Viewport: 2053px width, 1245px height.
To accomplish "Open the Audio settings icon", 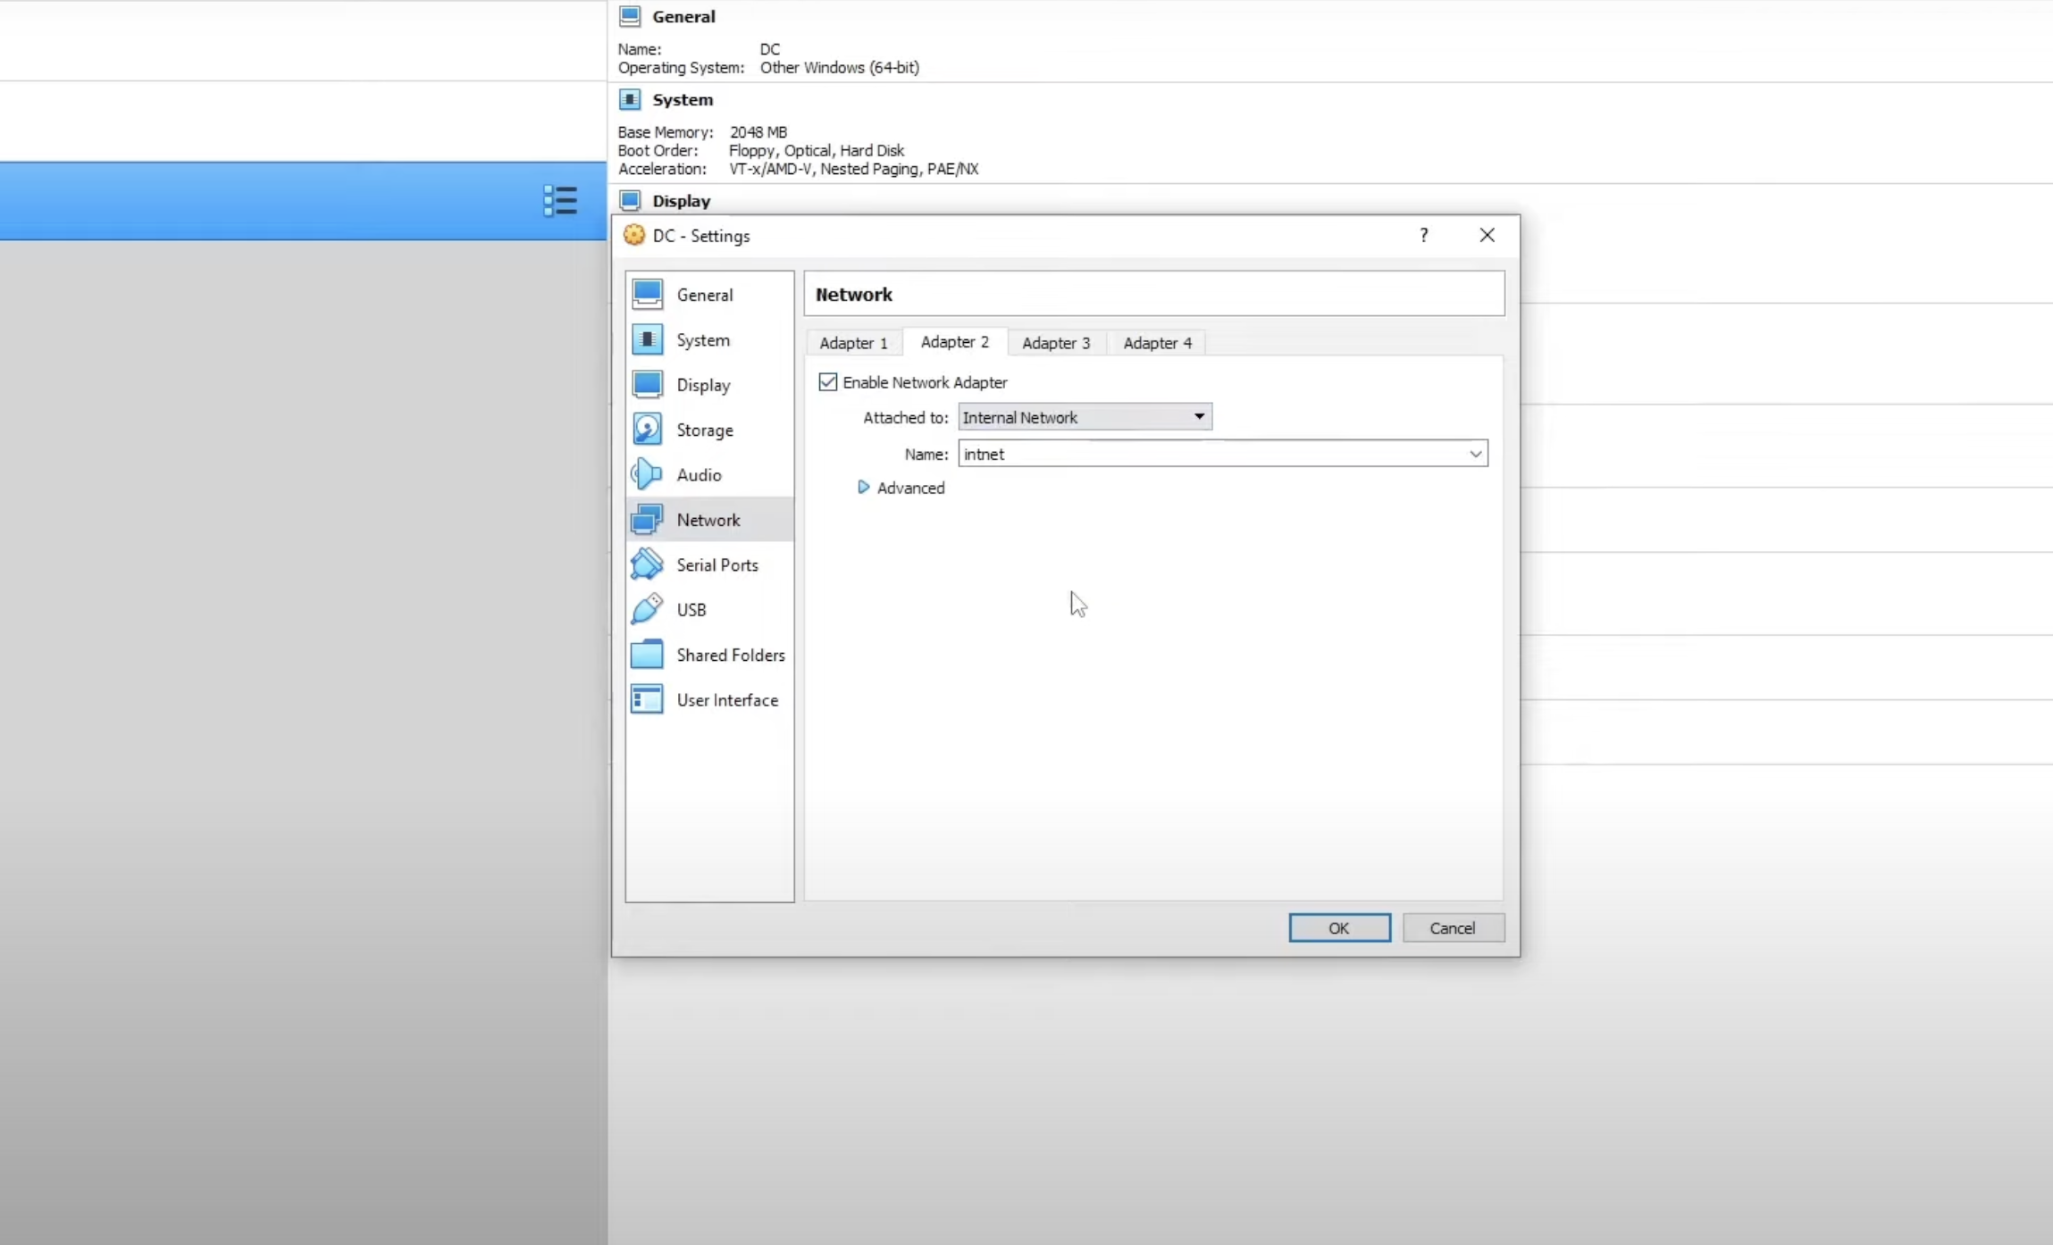I will point(647,475).
